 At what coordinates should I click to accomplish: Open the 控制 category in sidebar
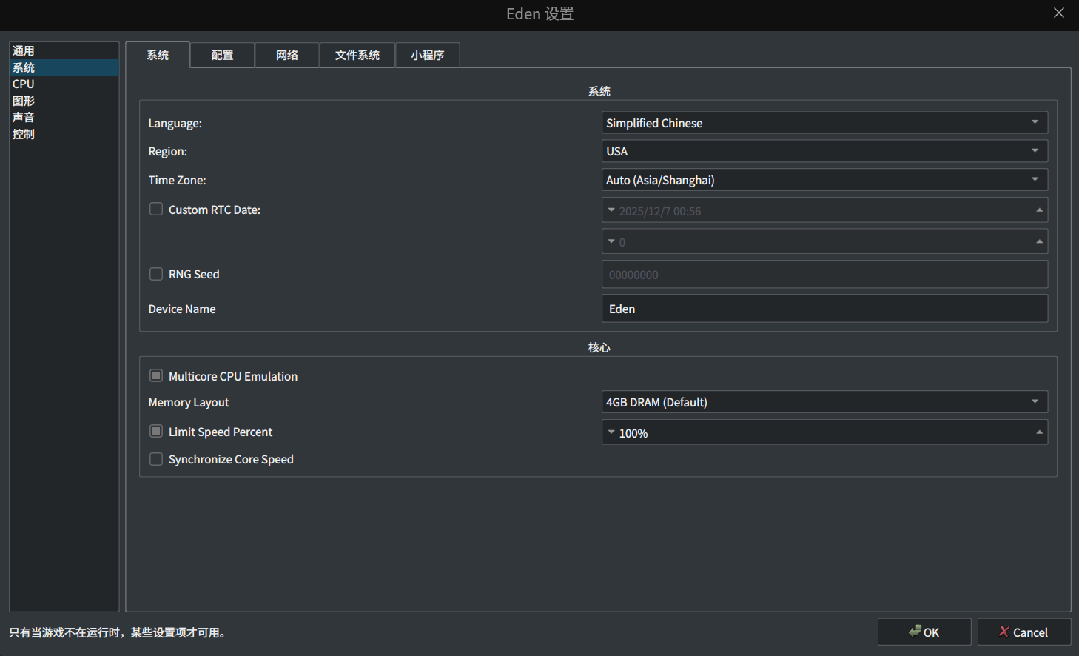(64, 134)
